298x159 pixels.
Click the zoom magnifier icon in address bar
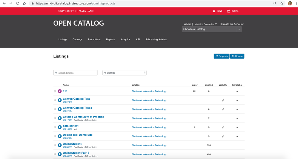pyautogui.click(x=275, y=3)
